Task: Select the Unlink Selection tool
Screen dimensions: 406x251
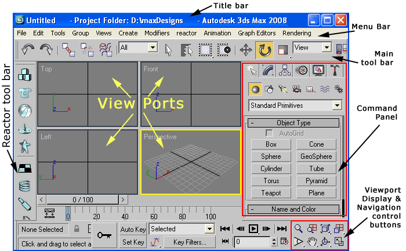Action: 87,50
